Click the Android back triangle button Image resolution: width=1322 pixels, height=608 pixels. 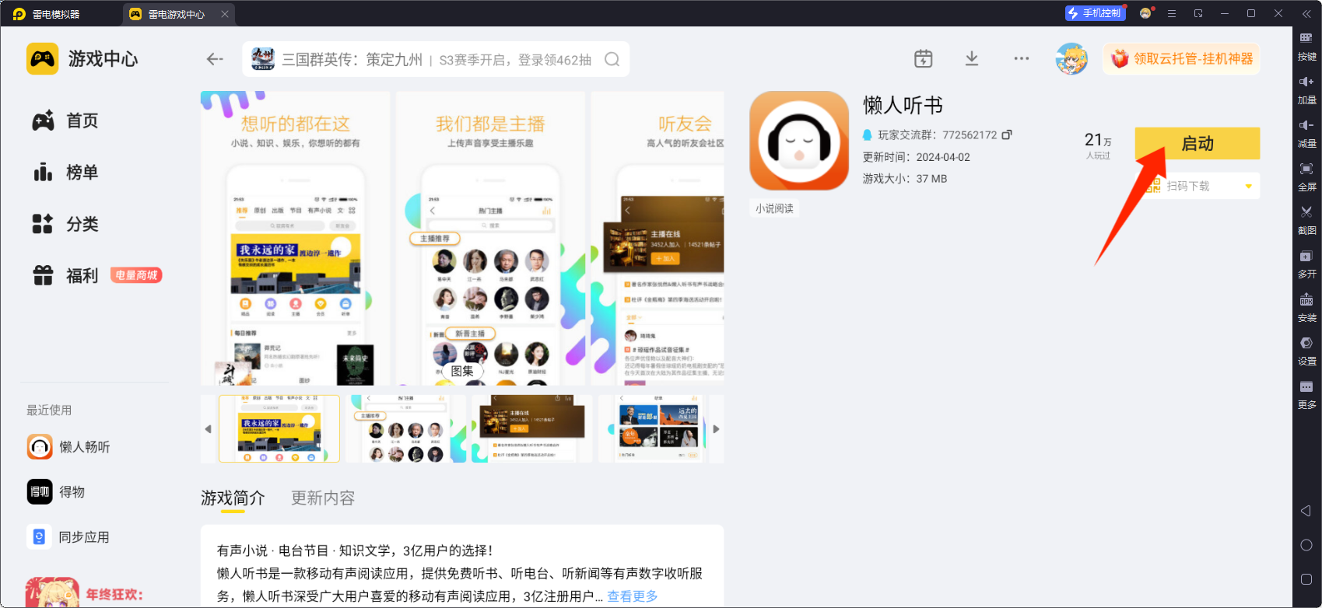(x=1306, y=511)
